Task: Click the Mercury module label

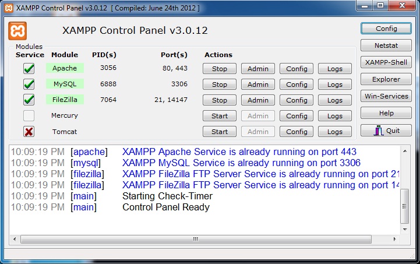Action: point(65,115)
